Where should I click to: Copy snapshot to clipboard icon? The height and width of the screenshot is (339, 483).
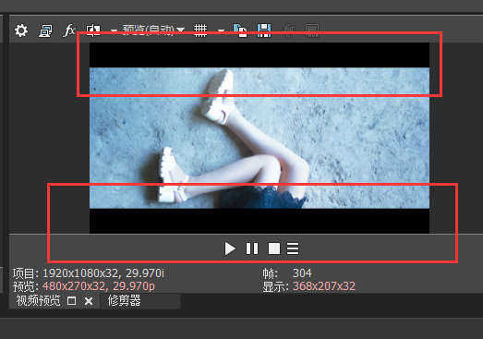tap(240, 30)
